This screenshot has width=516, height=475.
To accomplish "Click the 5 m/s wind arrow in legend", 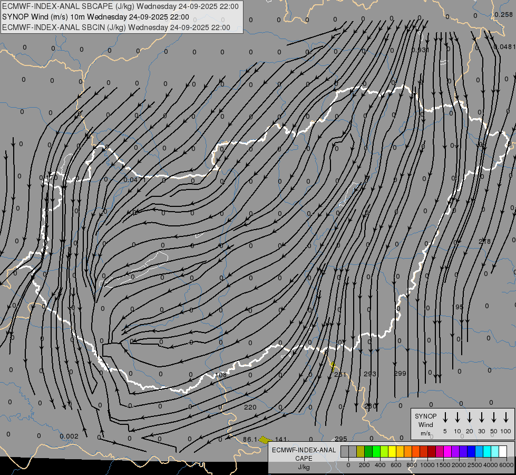I will [445, 417].
